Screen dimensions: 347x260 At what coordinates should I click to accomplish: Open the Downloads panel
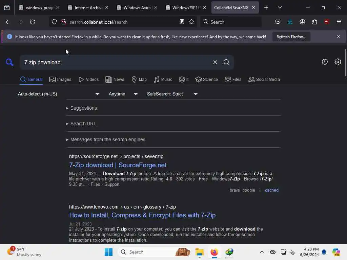click(290, 22)
